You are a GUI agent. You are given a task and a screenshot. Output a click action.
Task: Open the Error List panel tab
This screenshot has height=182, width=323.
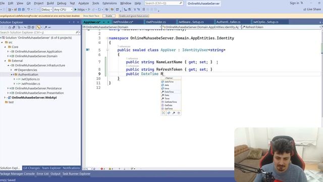point(42,174)
